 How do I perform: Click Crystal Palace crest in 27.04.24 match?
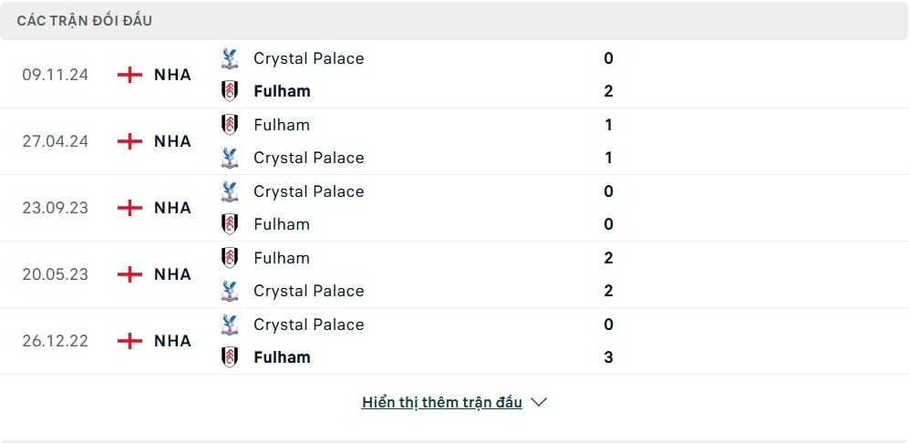click(230, 158)
